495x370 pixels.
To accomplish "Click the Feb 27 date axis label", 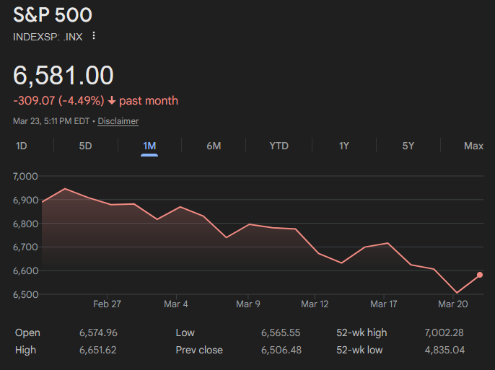I will pyautogui.click(x=107, y=304).
